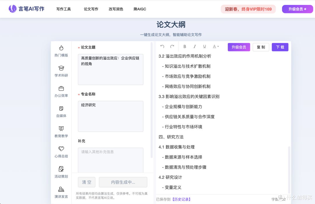Image resolution: width=315 pixels, height=204 pixels.
Task: Click the 终身VIP限时169 promotion banner
Action: tap(248, 9)
